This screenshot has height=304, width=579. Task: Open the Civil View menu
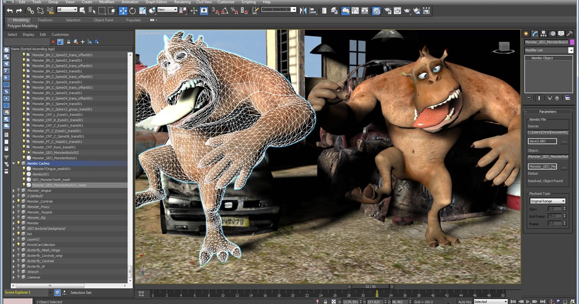pos(204,2)
